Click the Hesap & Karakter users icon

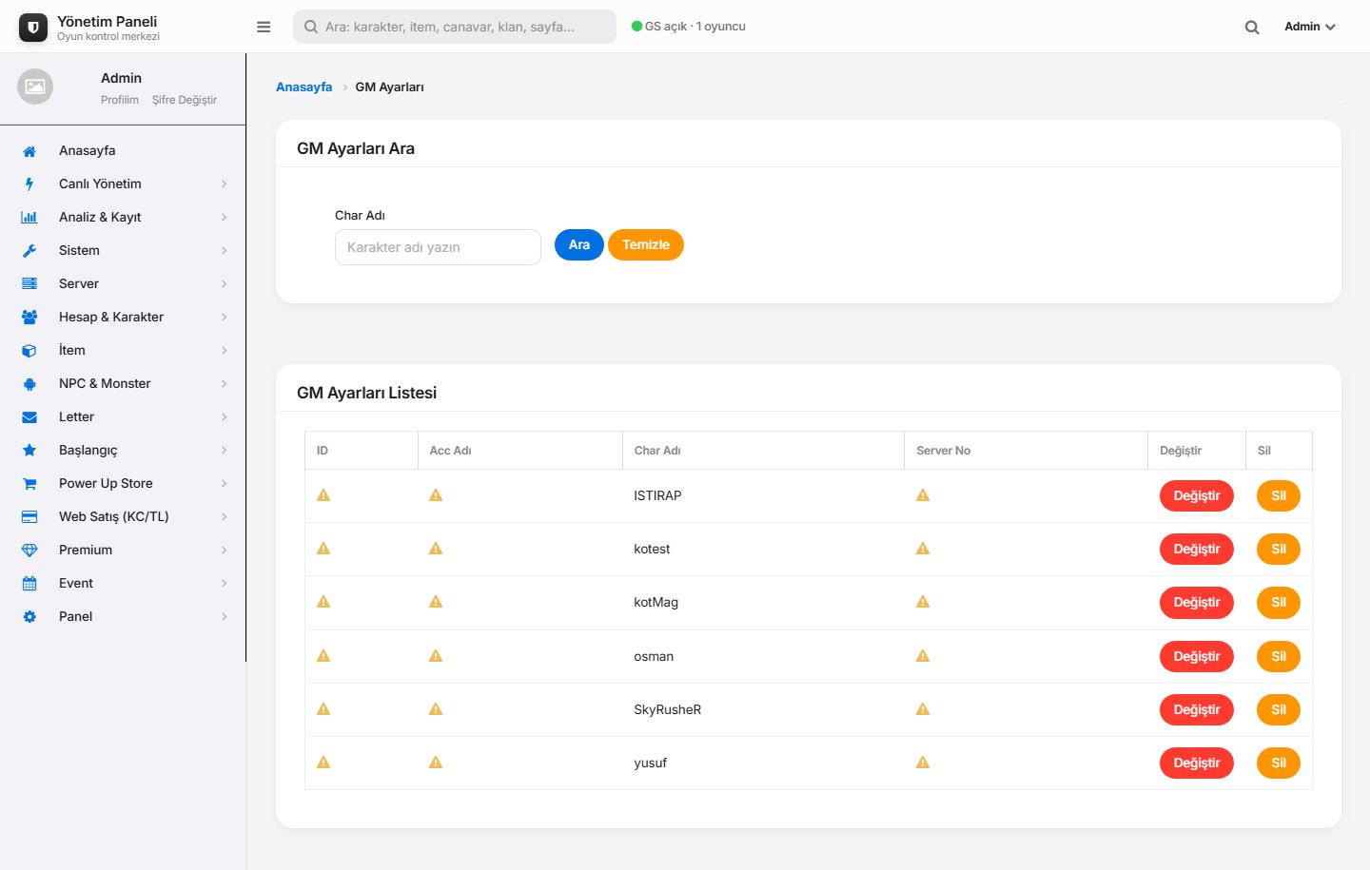[29, 318]
